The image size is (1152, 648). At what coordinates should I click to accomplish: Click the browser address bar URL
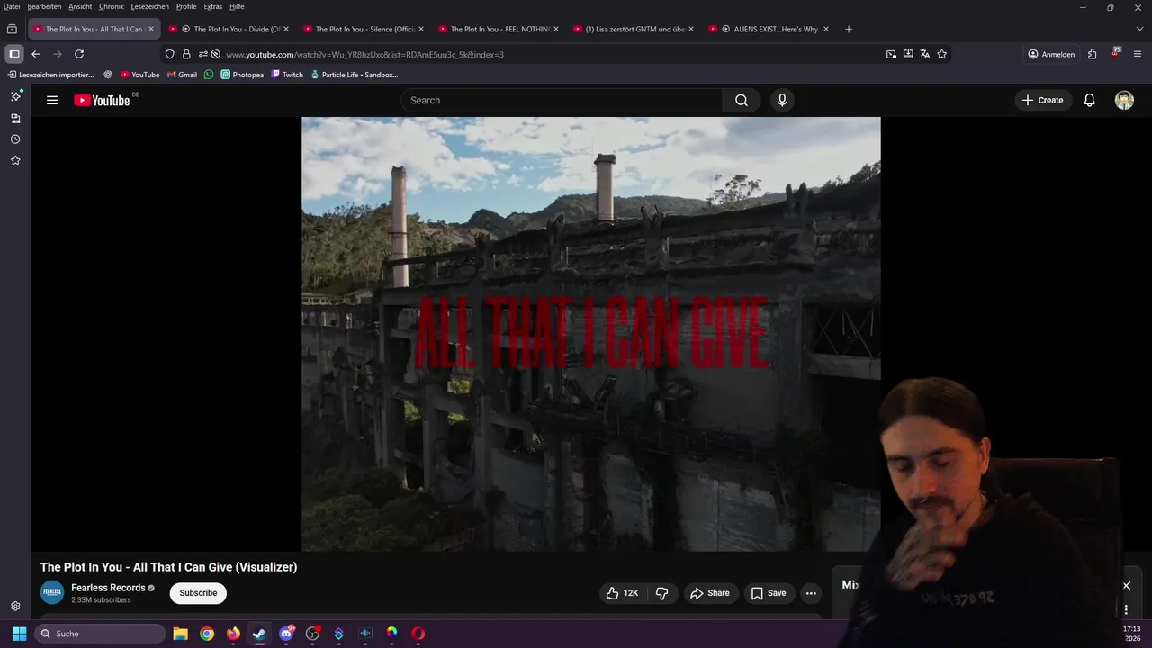click(x=364, y=54)
